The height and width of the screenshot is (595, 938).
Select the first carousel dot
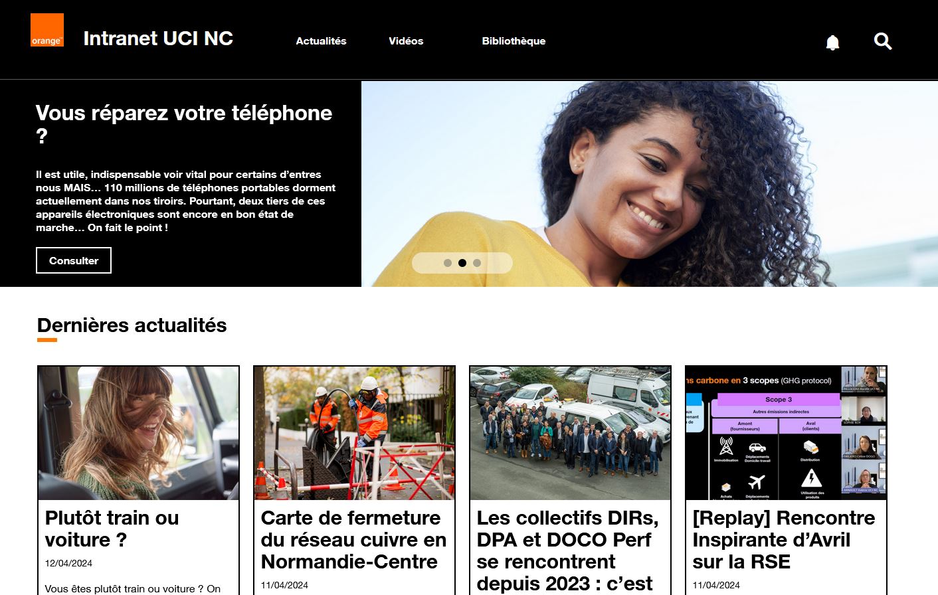coord(448,263)
